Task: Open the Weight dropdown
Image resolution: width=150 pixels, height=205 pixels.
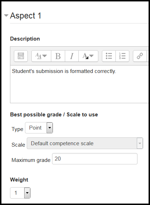Action: point(20,193)
